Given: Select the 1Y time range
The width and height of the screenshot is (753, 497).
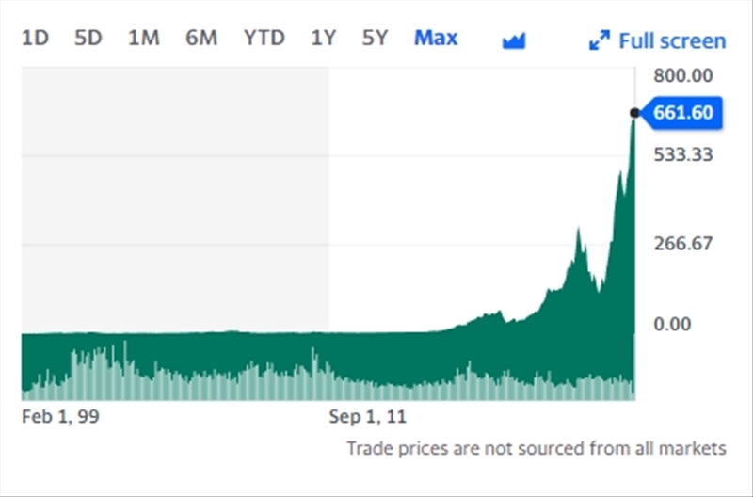Looking at the screenshot, I should 323,39.
